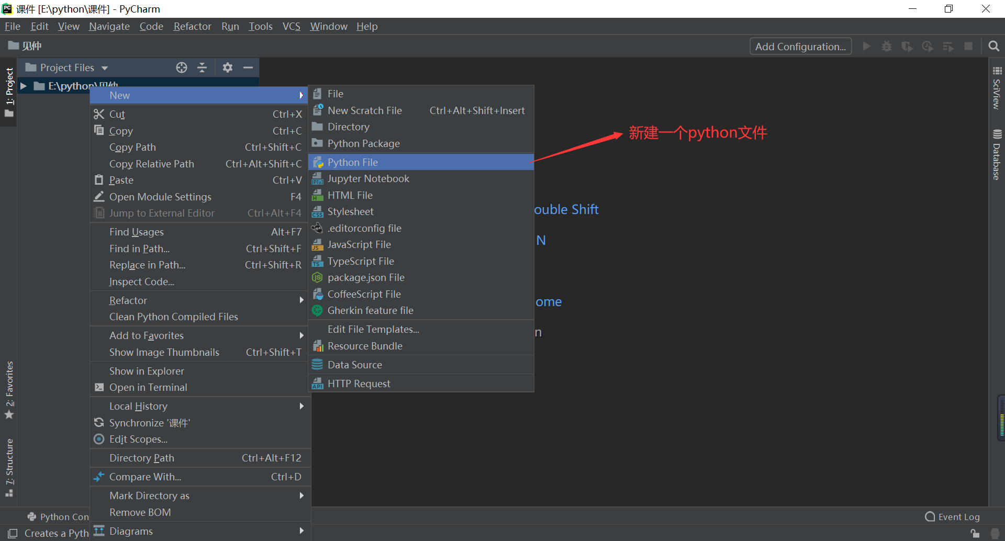The image size is (1005, 541).
Task: Open the SciView side tool window
Action: (x=997, y=88)
